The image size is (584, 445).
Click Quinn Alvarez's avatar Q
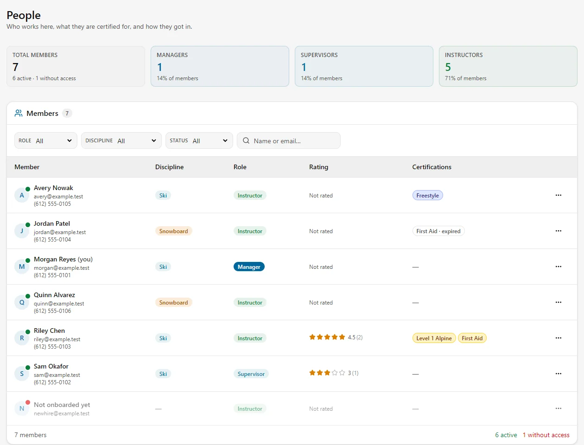click(x=22, y=302)
